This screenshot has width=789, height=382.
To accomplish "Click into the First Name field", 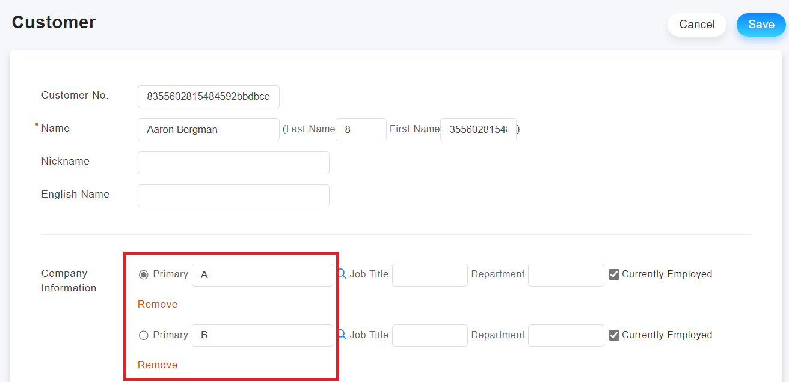I will [x=478, y=129].
